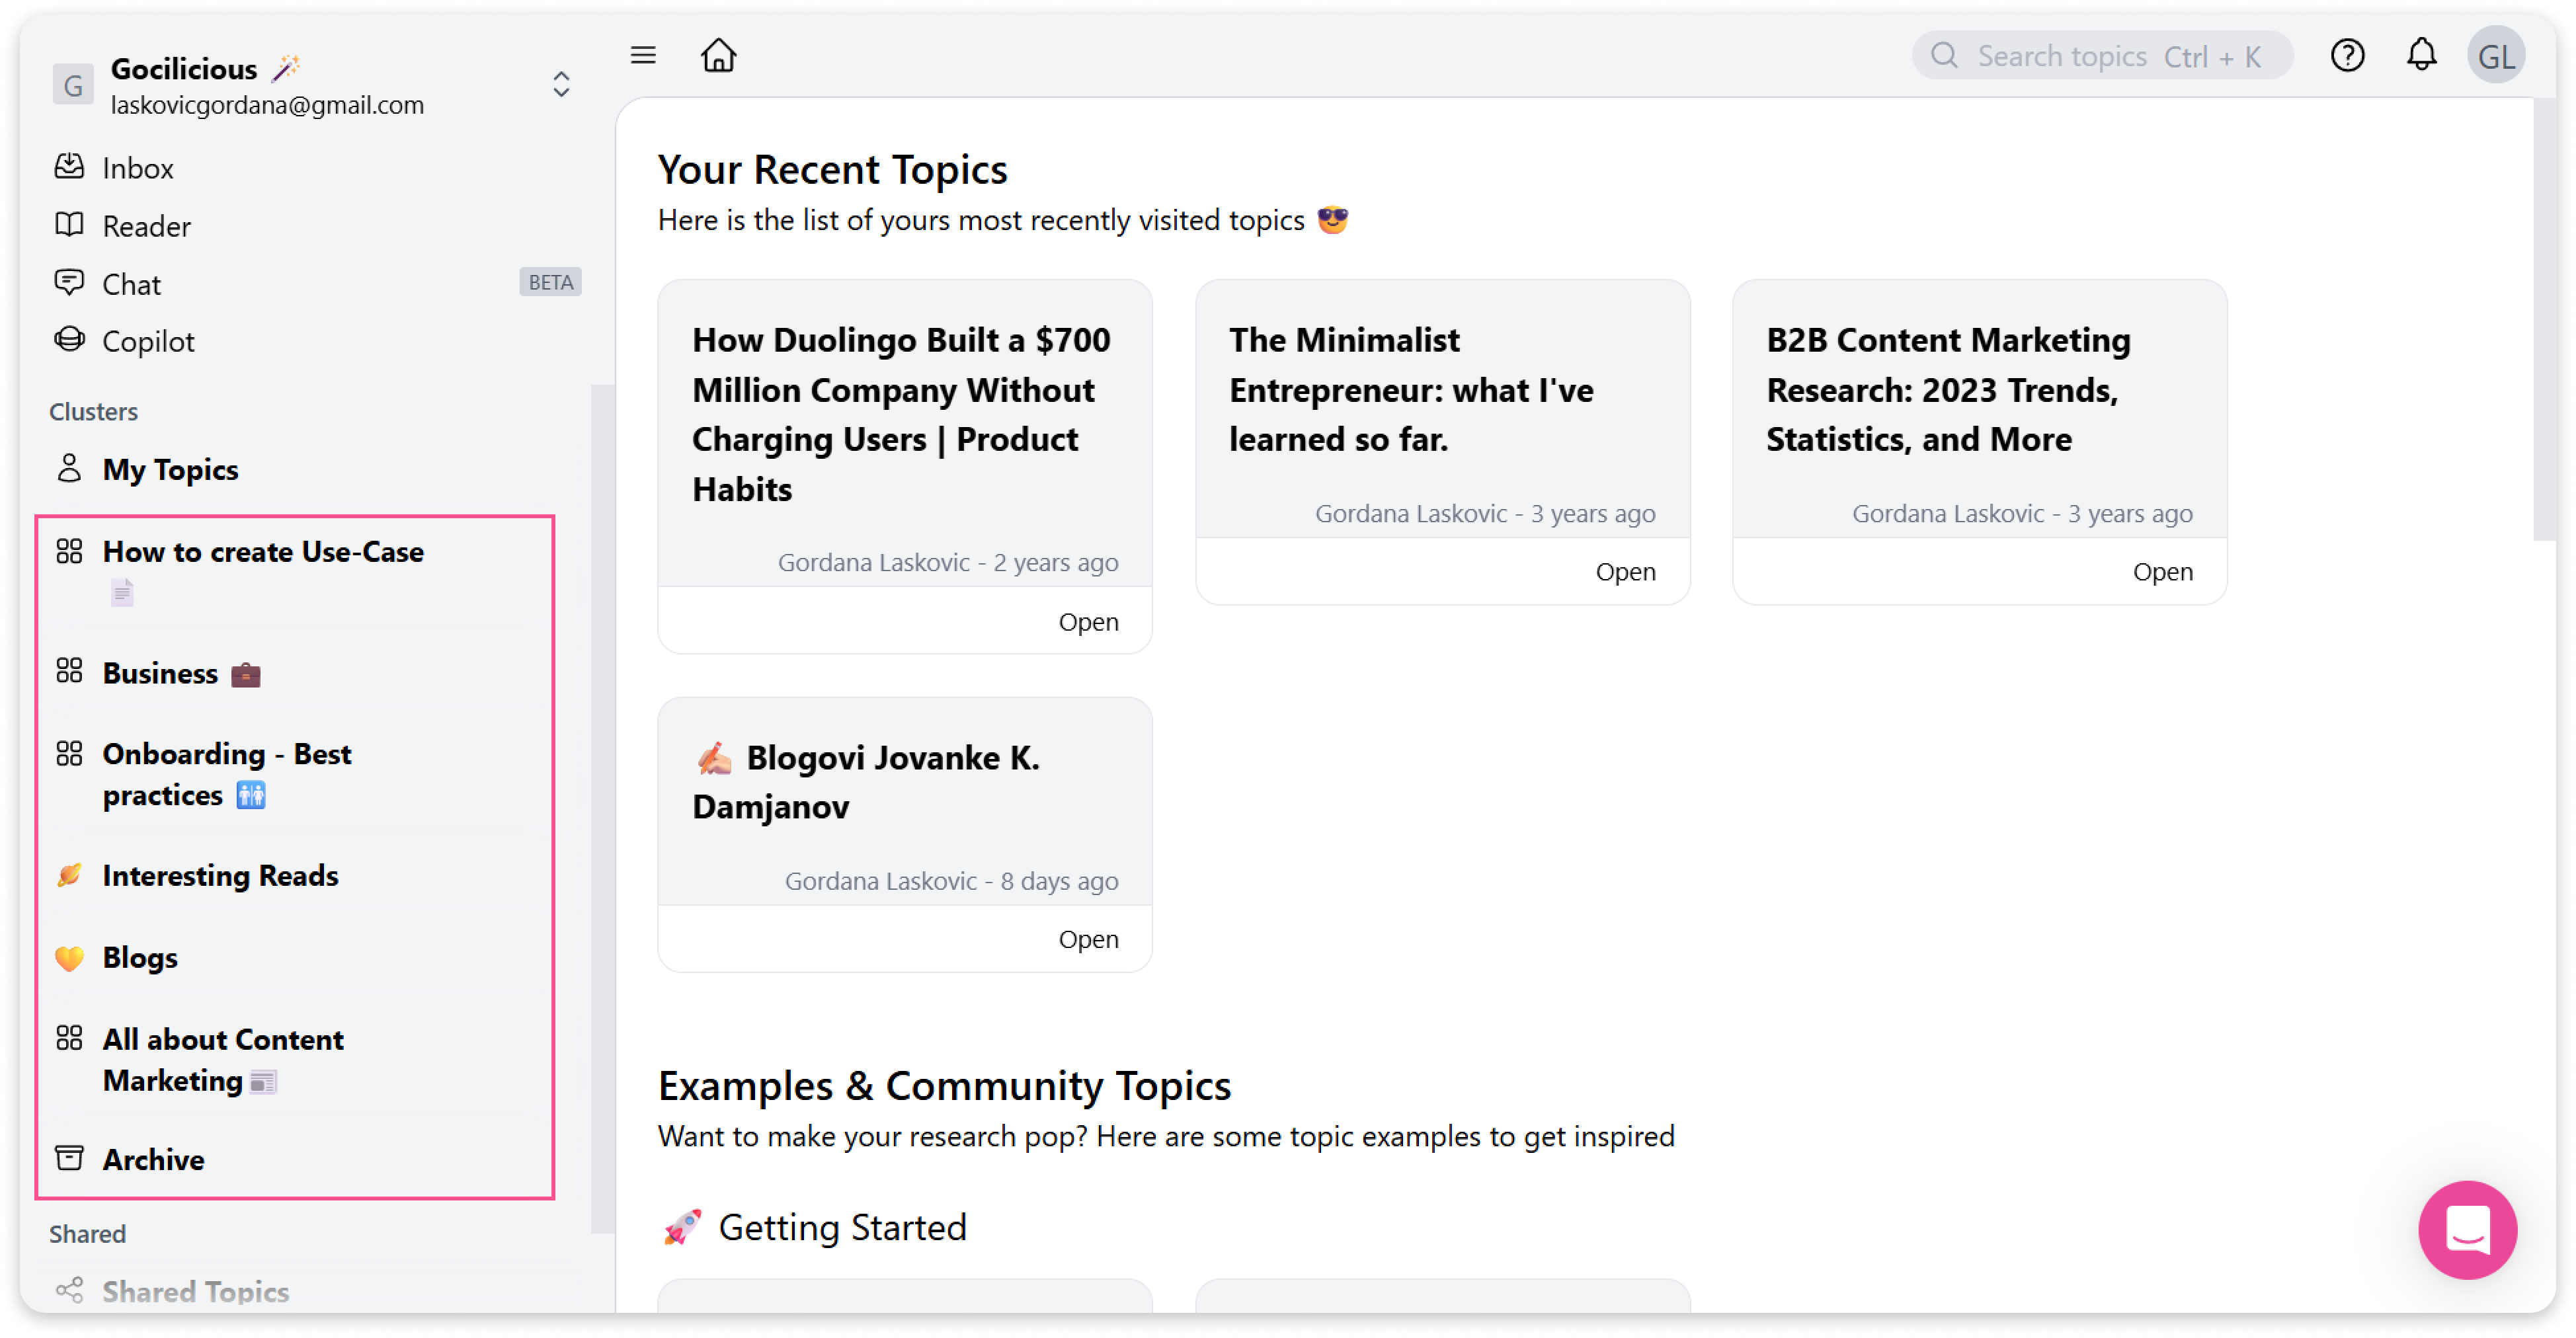Expand the Gocilicious workspace switcher arrows

(561, 85)
